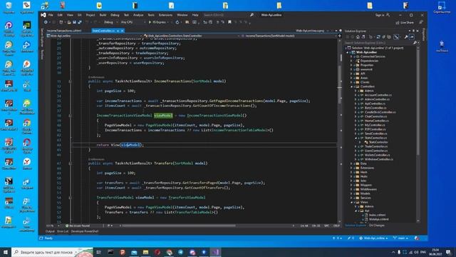This screenshot has width=456, height=257.
Task: Open File Explorer from the taskbar
Action: point(145,252)
